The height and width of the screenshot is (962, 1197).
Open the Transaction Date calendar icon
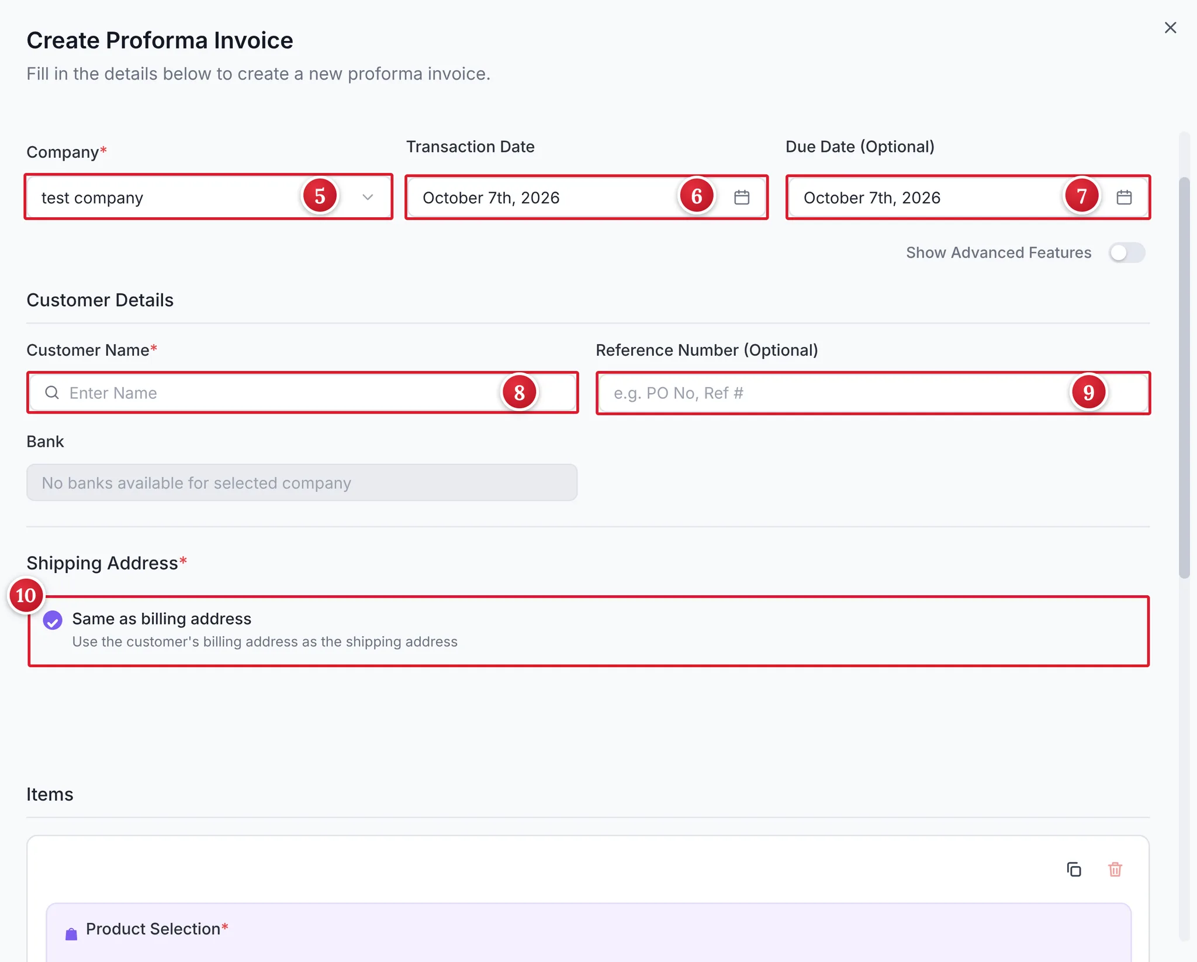pos(742,197)
